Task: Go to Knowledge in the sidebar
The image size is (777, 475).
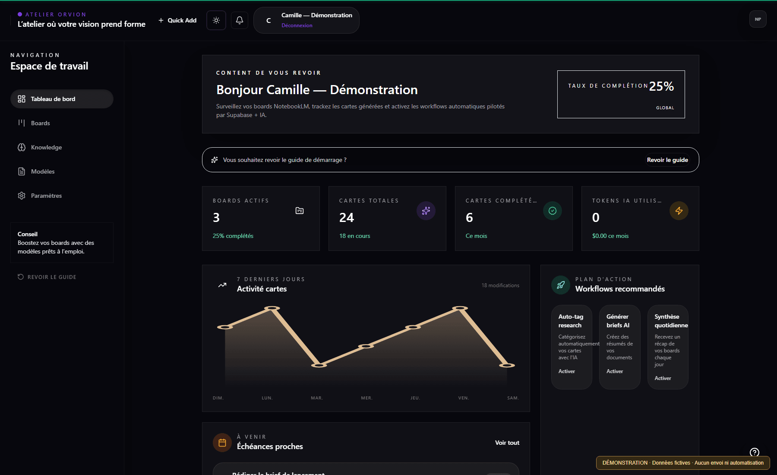Action: [x=62, y=147]
